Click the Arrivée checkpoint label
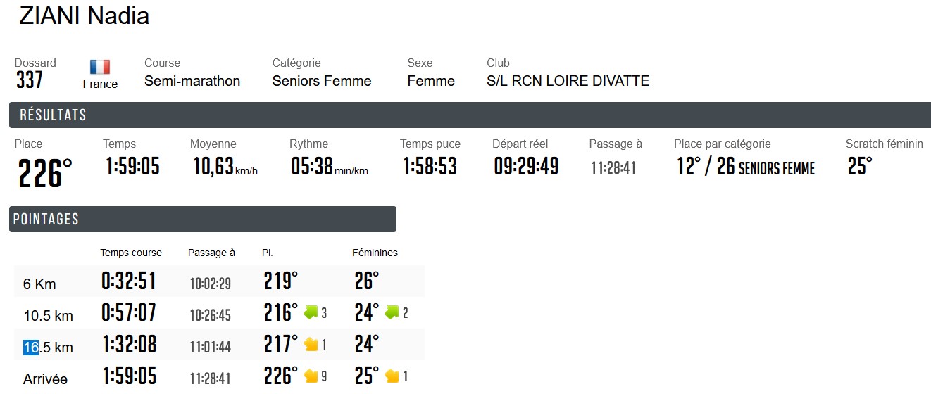 pos(45,379)
